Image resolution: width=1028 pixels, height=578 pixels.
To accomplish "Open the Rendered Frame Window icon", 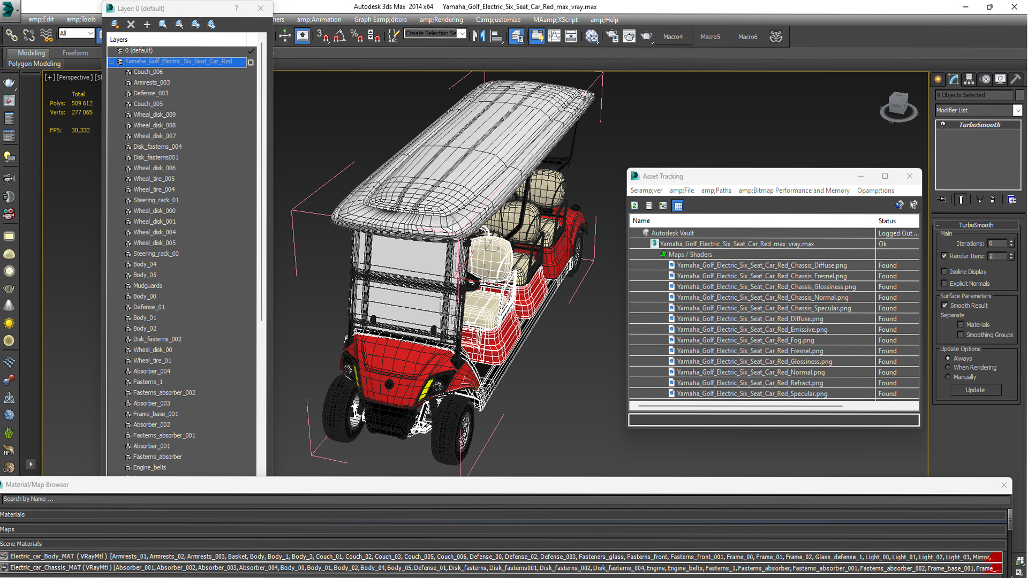I will tap(629, 36).
